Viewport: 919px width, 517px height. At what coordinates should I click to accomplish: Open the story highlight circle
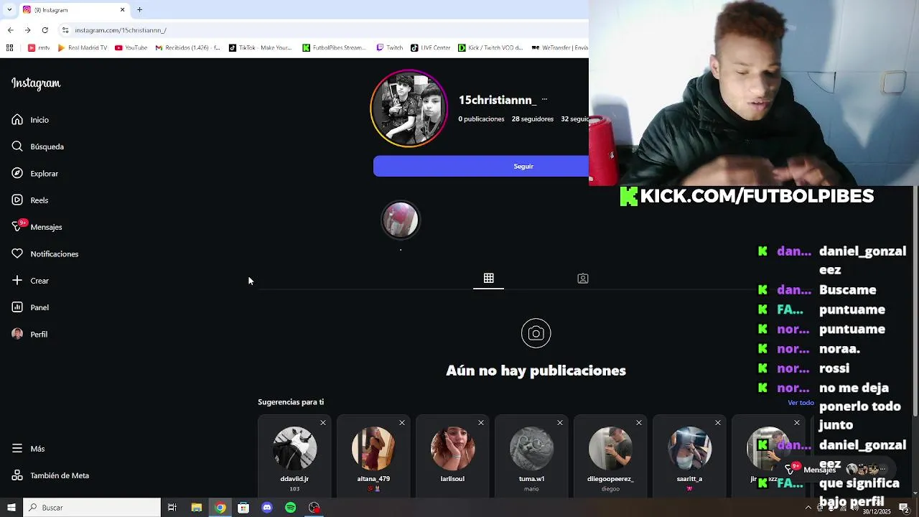point(400,220)
